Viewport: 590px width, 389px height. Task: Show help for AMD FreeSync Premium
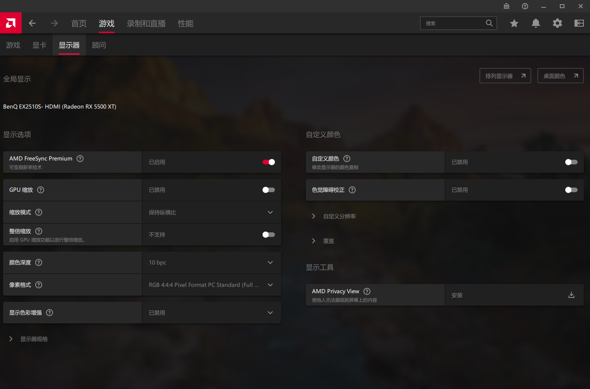pyautogui.click(x=80, y=159)
